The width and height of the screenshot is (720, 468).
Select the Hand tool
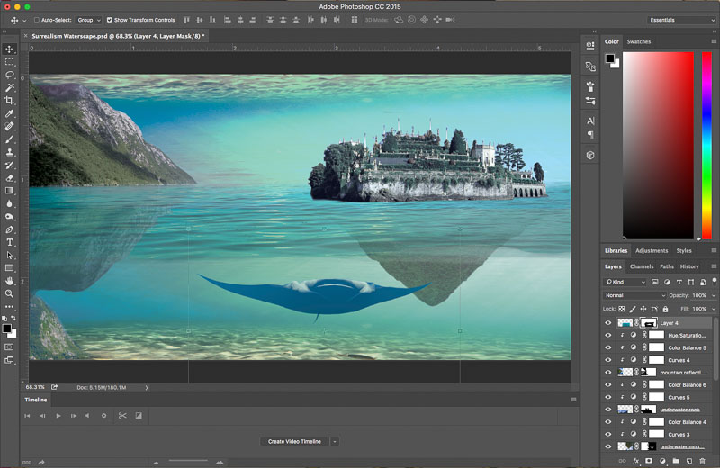(x=9, y=281)
